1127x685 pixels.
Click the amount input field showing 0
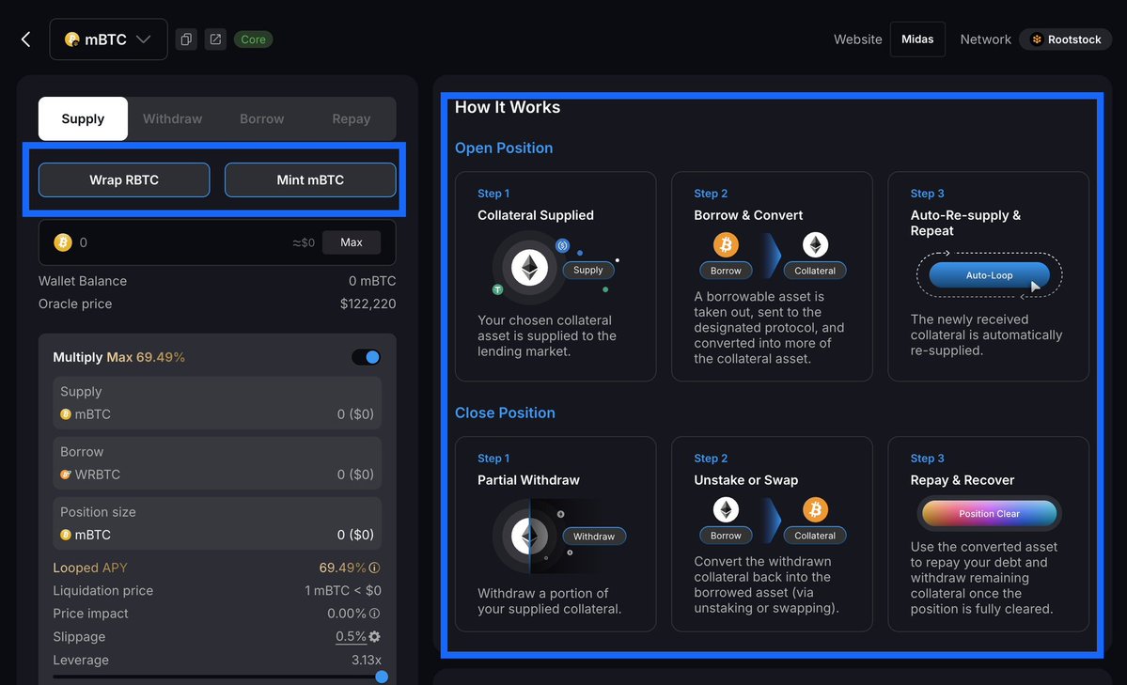click(141, 241)
